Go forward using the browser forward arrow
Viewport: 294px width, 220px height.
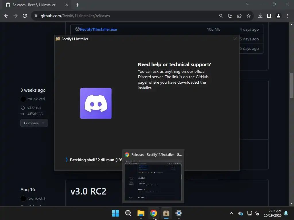(x=16, y=16)
